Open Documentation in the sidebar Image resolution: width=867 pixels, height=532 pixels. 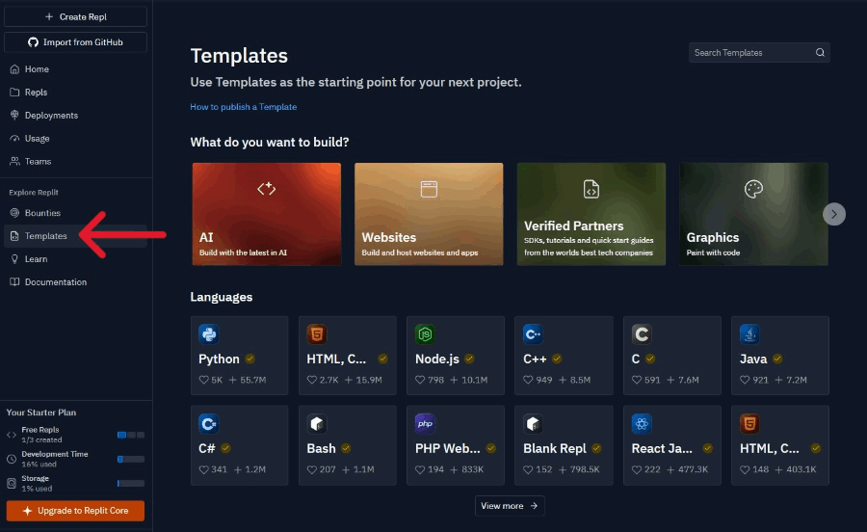76,282
